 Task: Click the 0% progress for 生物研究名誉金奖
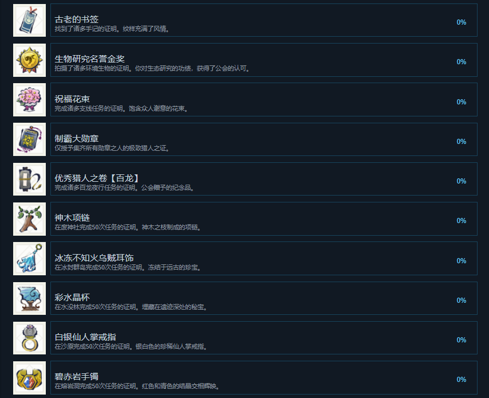(x=462, y=62)
